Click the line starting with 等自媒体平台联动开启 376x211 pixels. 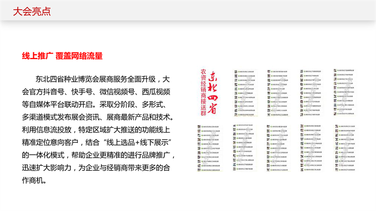(x=94, y=105)
